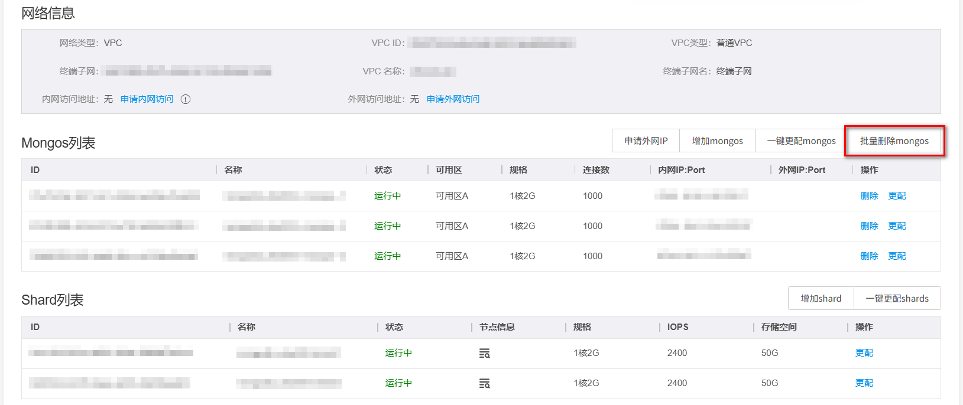Delete the second mongos row

click(x=869, y=226)
